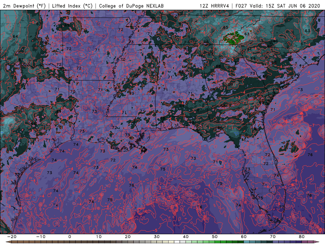Click the "Lifted Index (°C)" header label
This screenshot has width=325, height=244.
pos(72,6)
